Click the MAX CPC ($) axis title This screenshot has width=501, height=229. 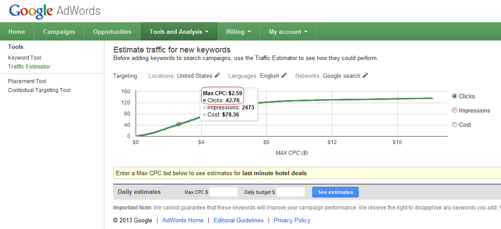pyautogui.click(x=292, y=153)
